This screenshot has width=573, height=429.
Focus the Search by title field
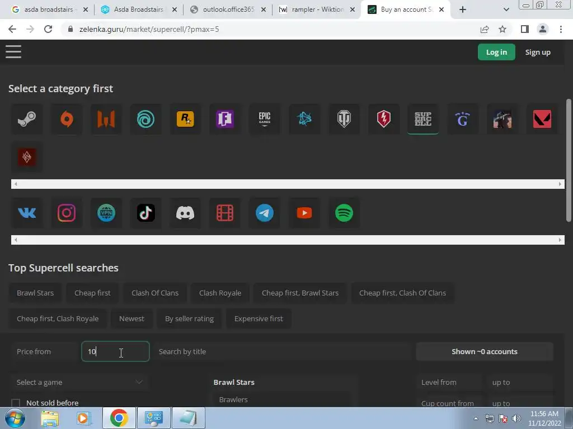pos(282,351)
